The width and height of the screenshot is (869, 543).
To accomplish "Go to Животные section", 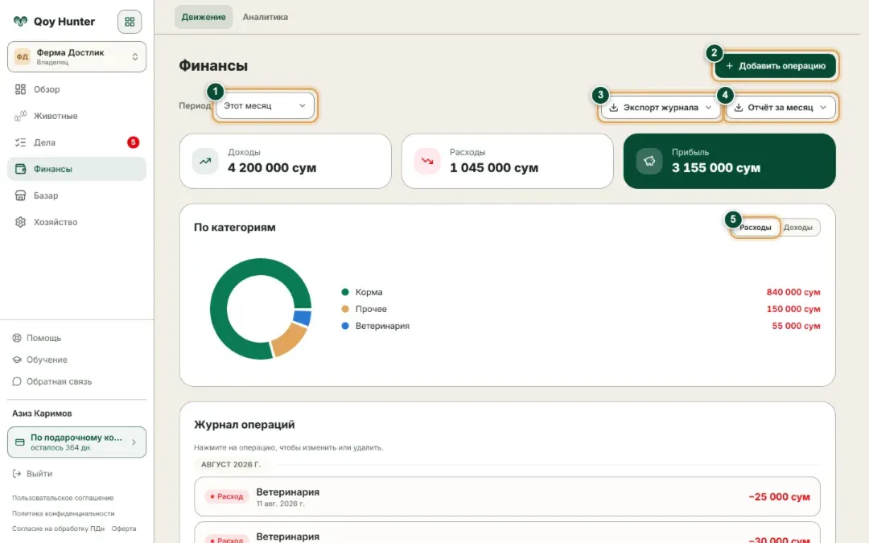I will click(77, 116).
